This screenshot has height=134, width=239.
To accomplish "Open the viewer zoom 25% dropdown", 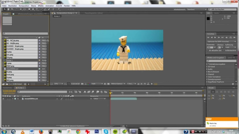I will pos(58,84).
